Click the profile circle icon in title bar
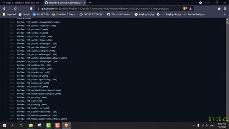This screenshot has width=229, height=129. [x=200, y=3]
